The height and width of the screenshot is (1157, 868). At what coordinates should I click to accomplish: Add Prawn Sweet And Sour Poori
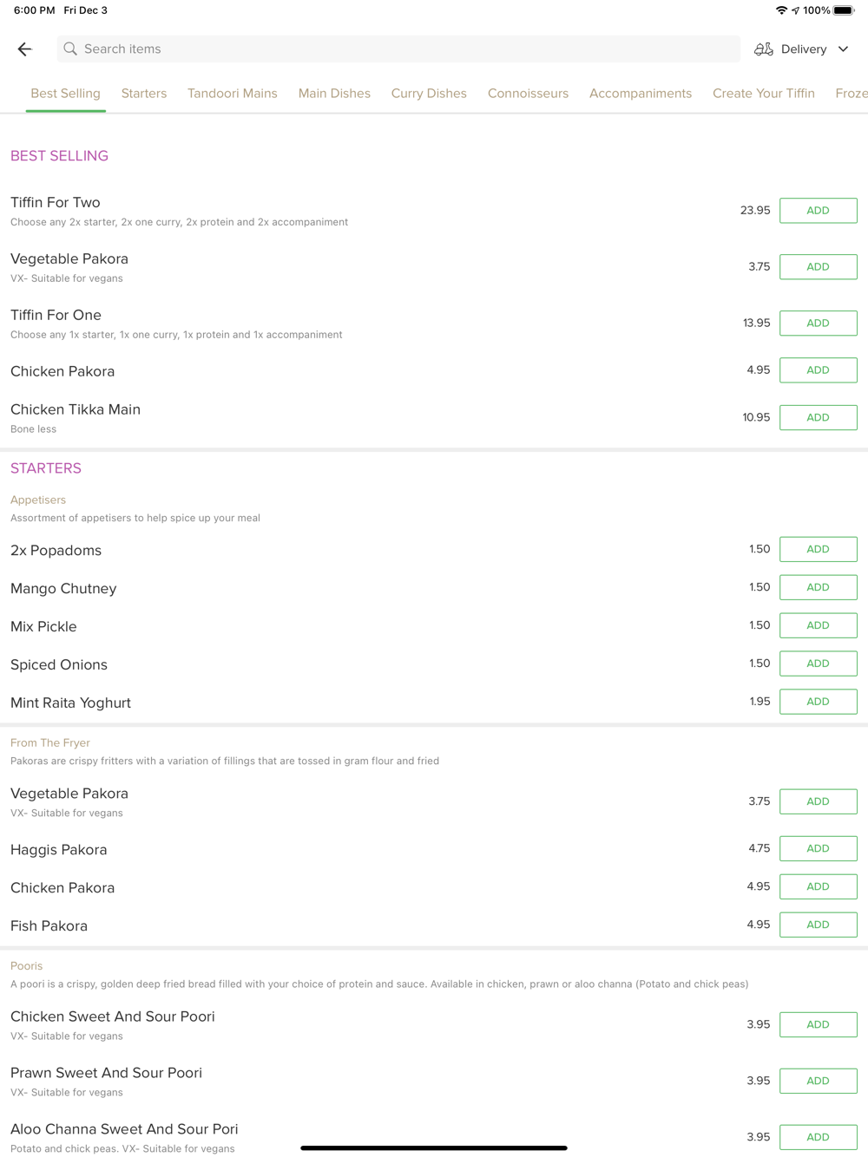tap(819, 1081)
